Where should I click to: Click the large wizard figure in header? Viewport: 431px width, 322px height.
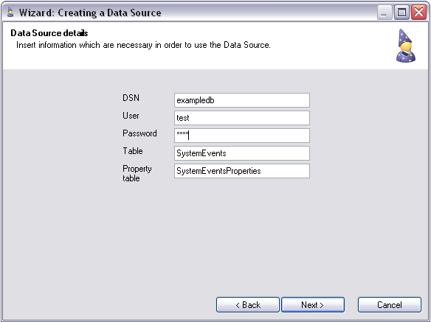405,46
